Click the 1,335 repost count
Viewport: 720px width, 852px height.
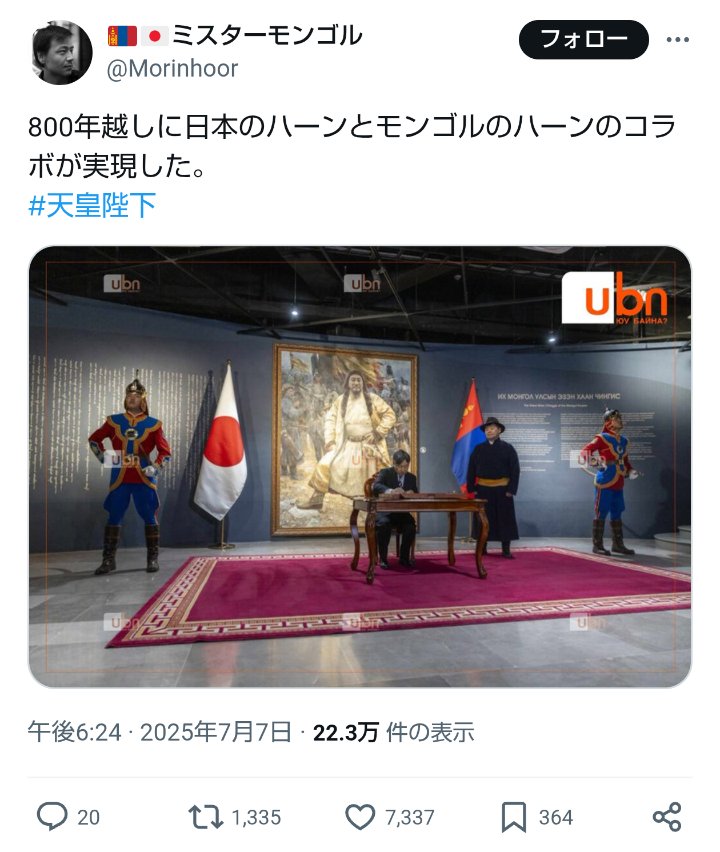point(256,817)
